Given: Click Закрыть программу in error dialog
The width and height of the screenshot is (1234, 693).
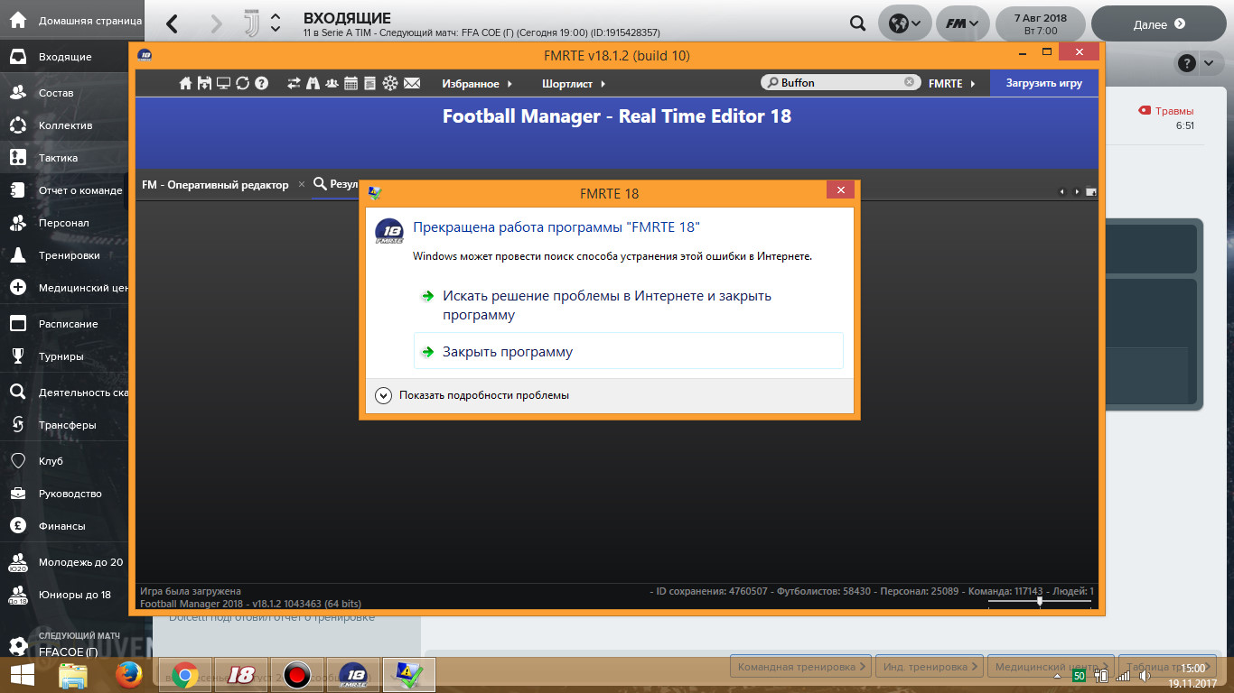Looking at the screenshot, I should point(628,351).
